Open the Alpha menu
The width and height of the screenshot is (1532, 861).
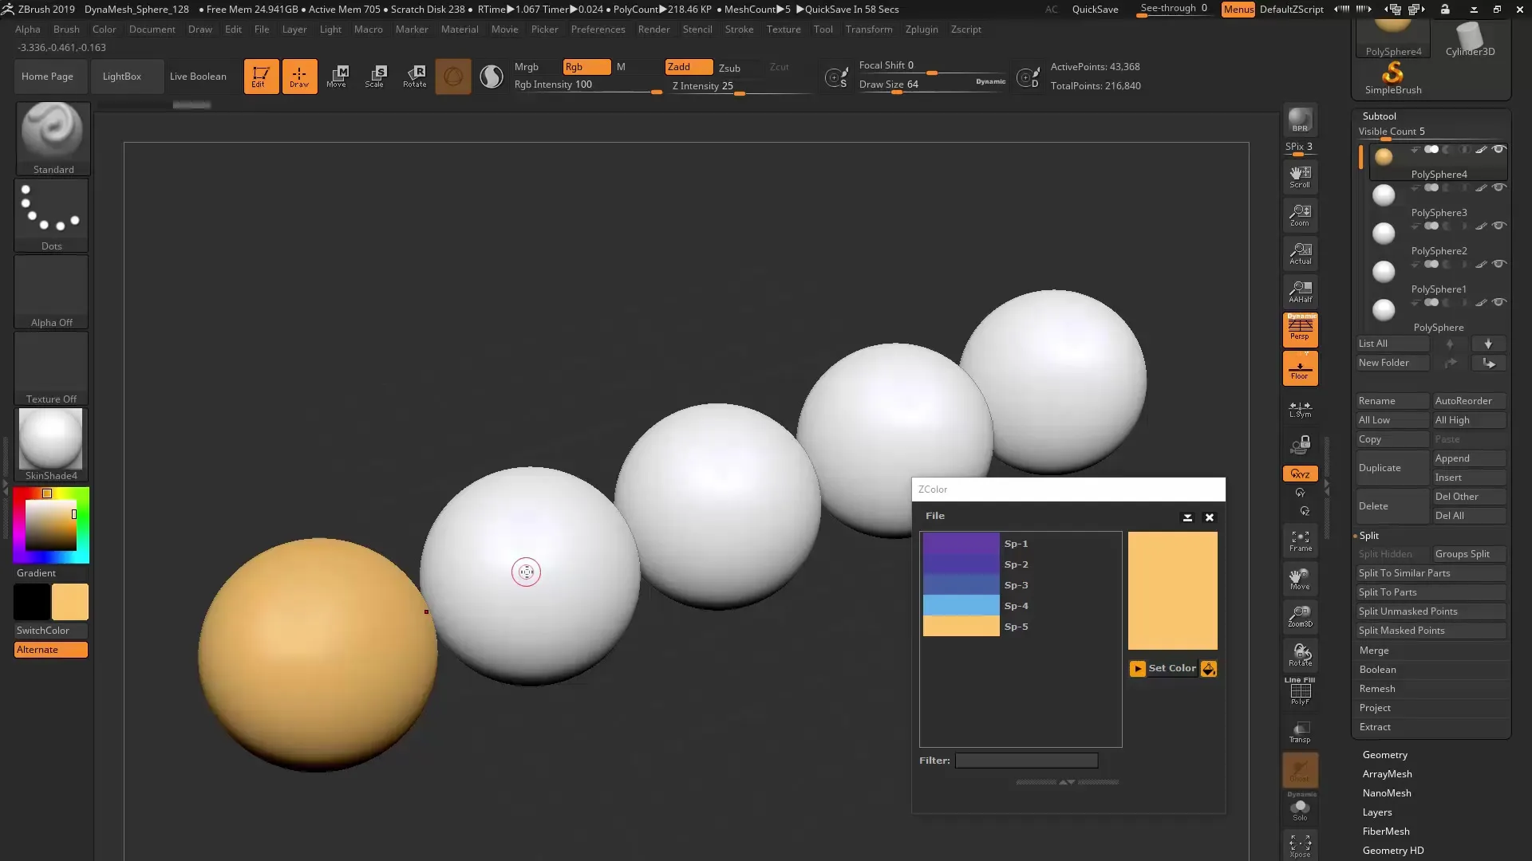[x=28, y=29]
